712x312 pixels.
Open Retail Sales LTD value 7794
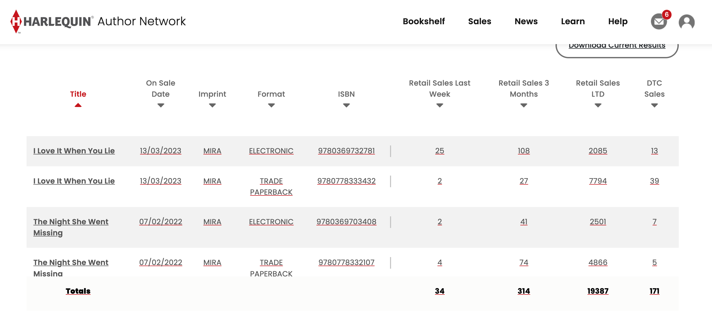tap(598, 181)
